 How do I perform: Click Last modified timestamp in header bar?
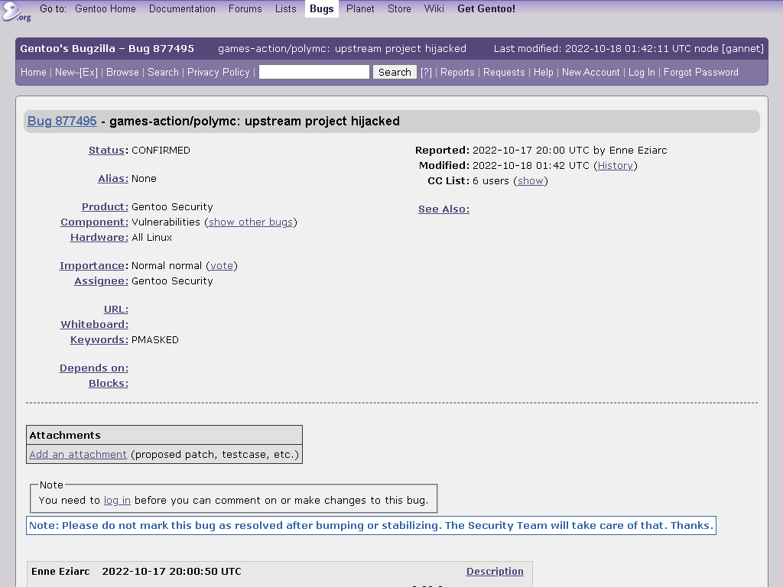629,48
